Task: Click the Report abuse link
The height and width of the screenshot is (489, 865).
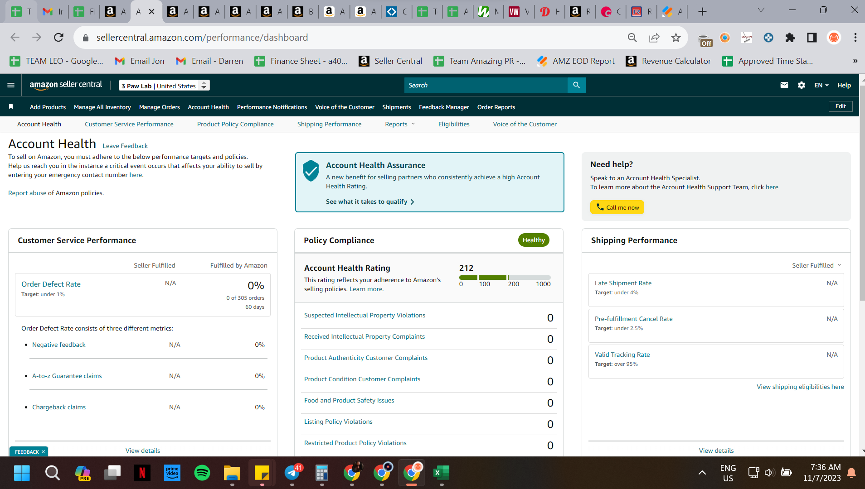Action: (27, 193)
